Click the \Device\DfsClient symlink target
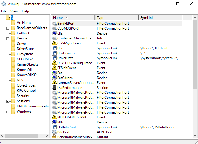198x144 pixels. (154, 48)
